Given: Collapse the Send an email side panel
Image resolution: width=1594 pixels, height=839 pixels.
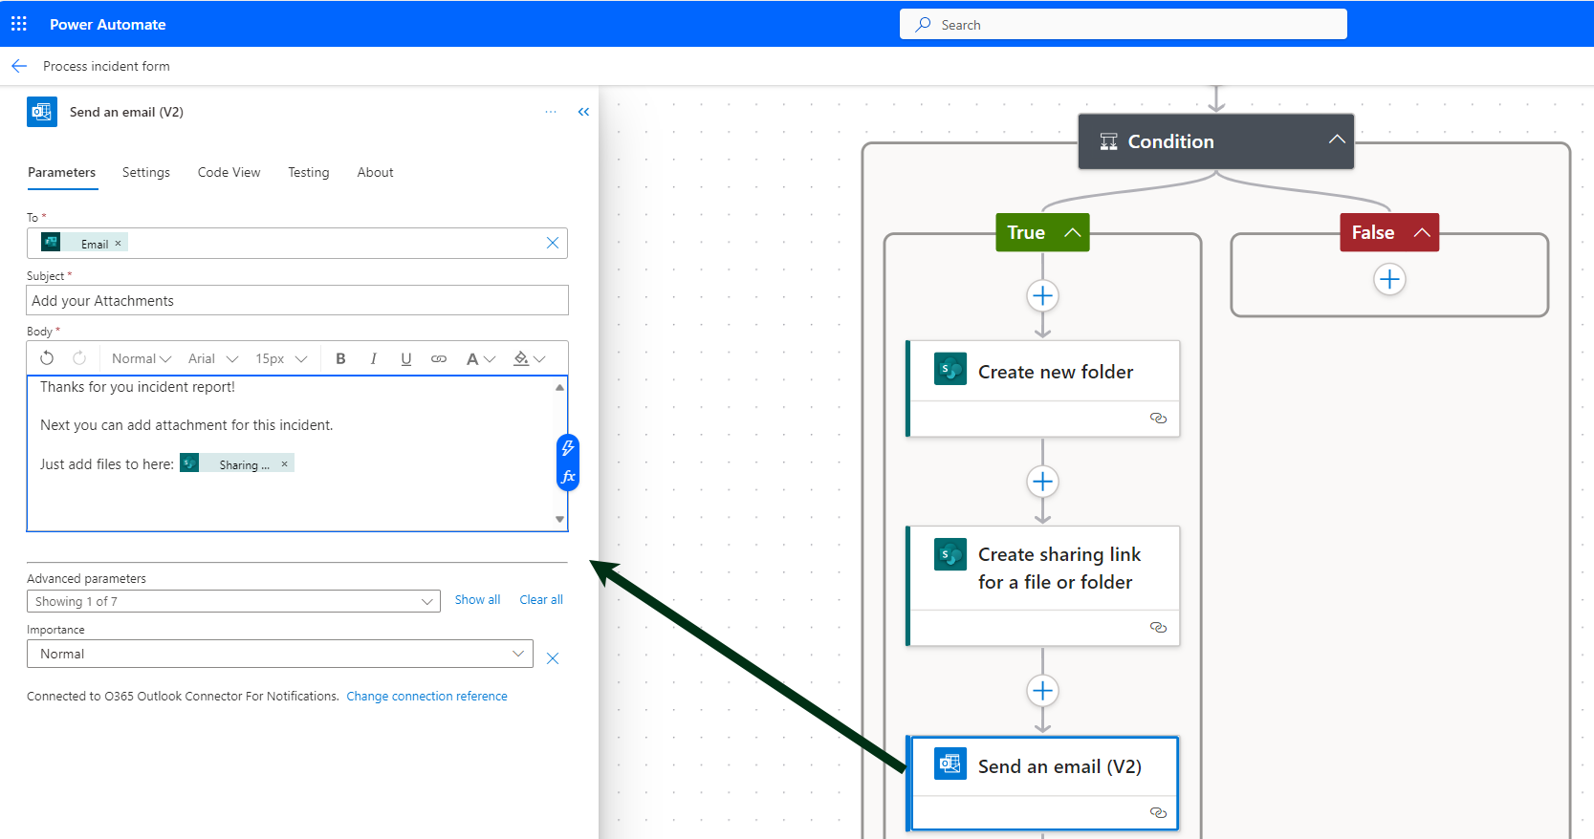Looking at the screenshot, I should click(583, 112).
